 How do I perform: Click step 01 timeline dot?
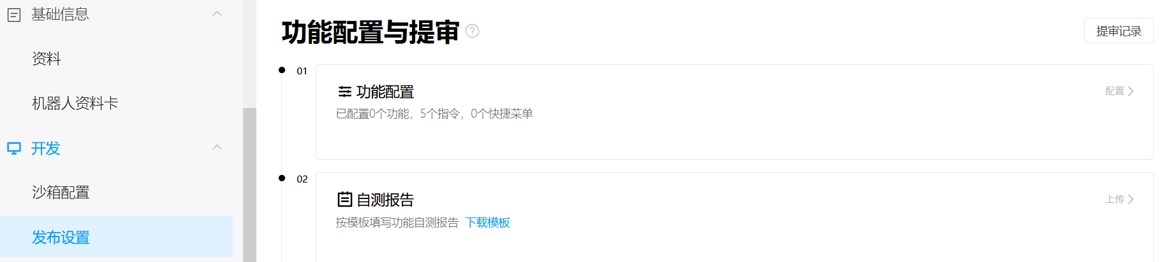282,70
